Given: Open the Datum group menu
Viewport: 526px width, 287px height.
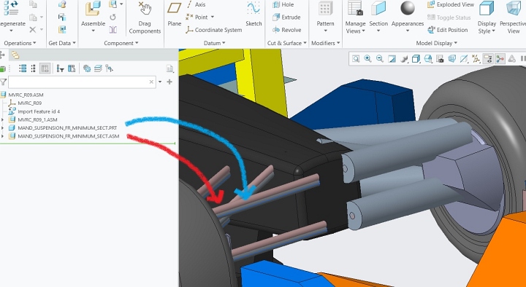Looking at the screenshot, I should tap(214, 43).
